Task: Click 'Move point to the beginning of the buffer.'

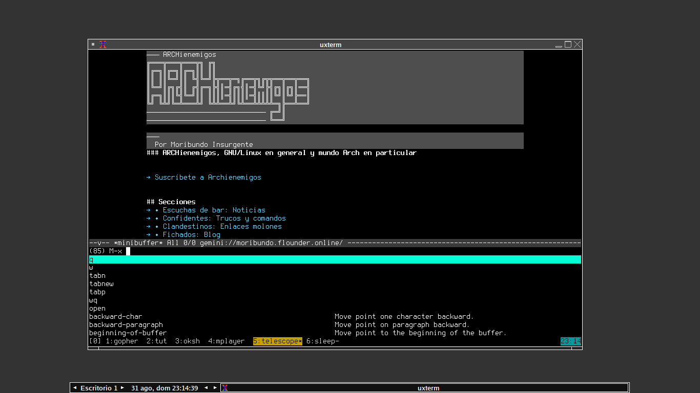Action: point(421,333)
